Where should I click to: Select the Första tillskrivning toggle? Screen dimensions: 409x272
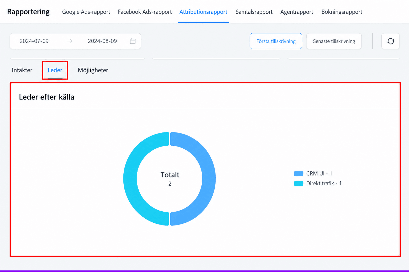pos(276,41)
